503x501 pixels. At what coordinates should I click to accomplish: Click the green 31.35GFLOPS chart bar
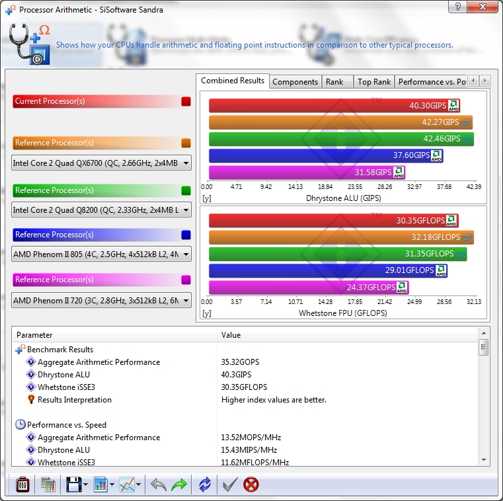tap(338, 254)
